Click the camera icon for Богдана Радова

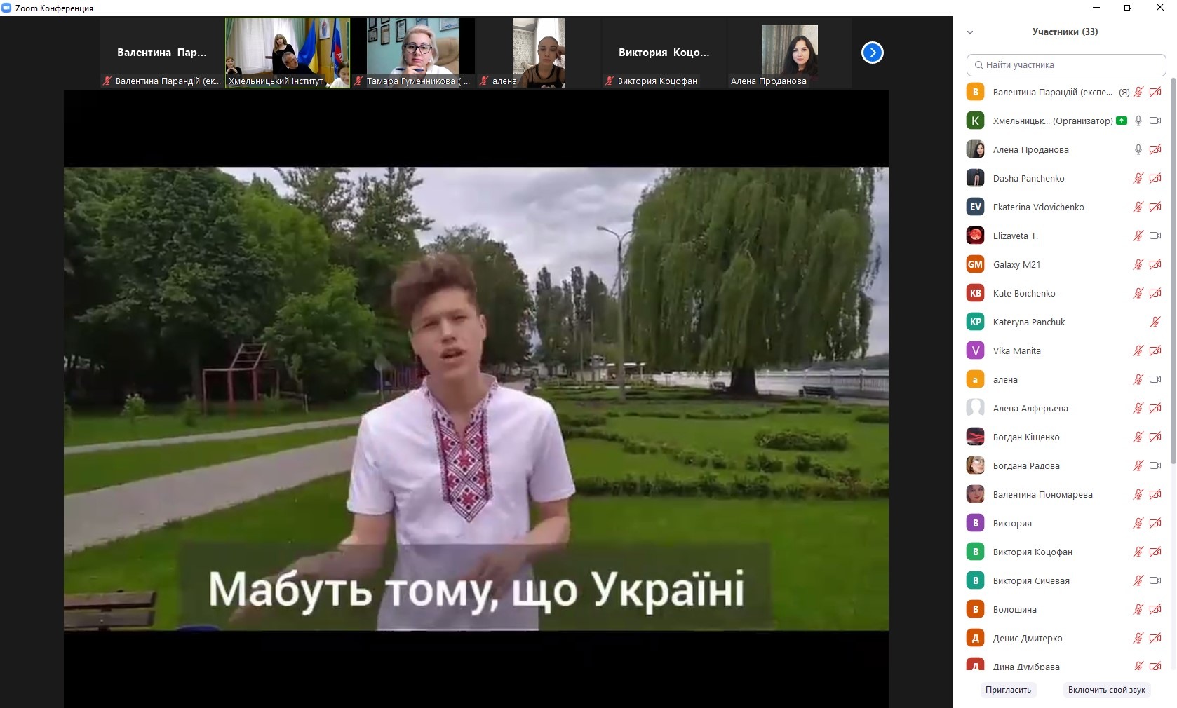tap(1155, 465)
